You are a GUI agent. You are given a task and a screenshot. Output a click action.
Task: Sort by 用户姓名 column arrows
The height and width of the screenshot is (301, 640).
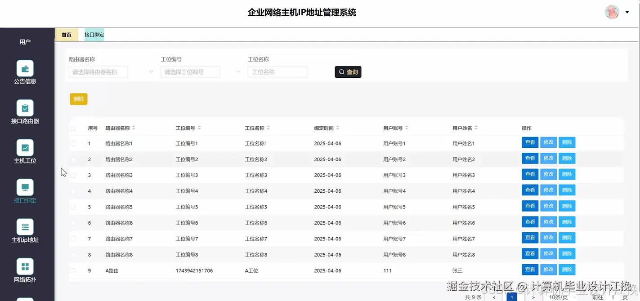click(x=476, y=128)
